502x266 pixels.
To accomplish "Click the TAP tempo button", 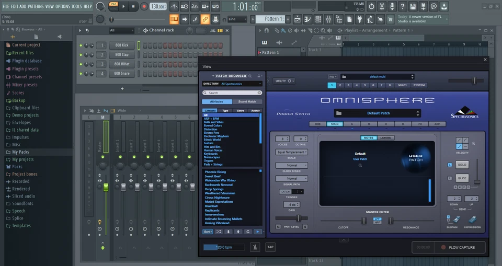I will tap(270, 247).
